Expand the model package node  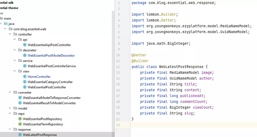tap(10, 108)
